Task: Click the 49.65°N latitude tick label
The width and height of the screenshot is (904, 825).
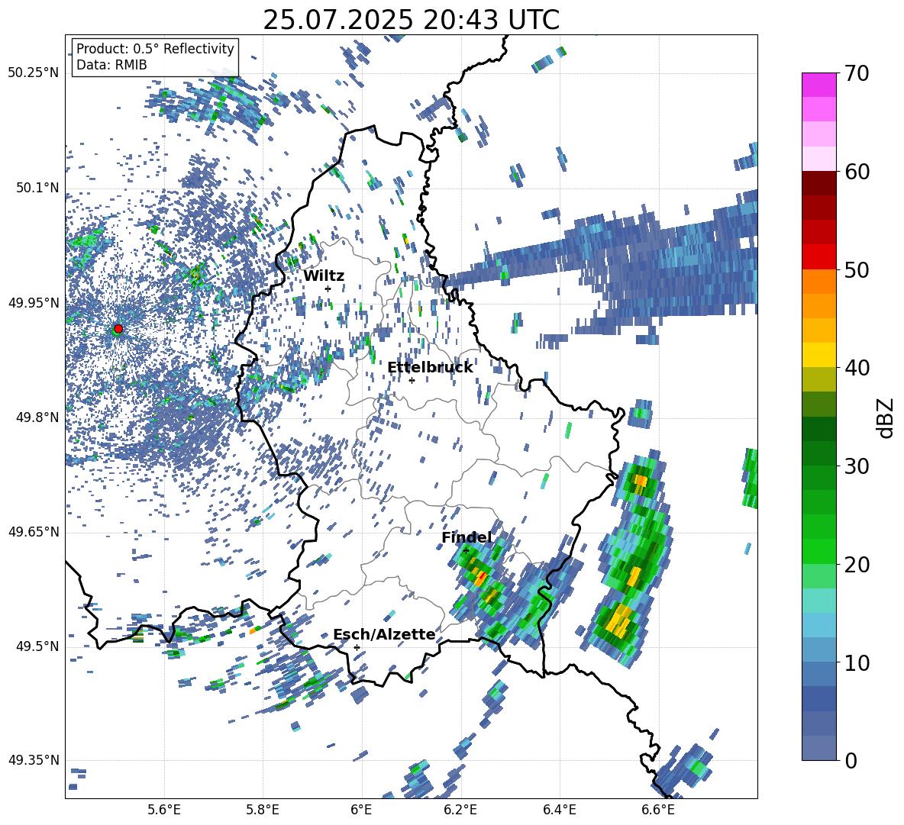Action: click(34, 531)
